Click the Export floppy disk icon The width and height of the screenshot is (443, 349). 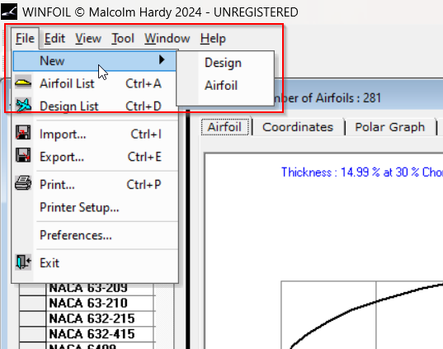coord(23,155)
